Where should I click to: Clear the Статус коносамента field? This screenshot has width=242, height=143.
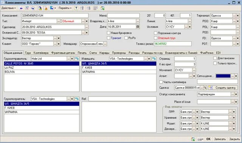point(236,94)
